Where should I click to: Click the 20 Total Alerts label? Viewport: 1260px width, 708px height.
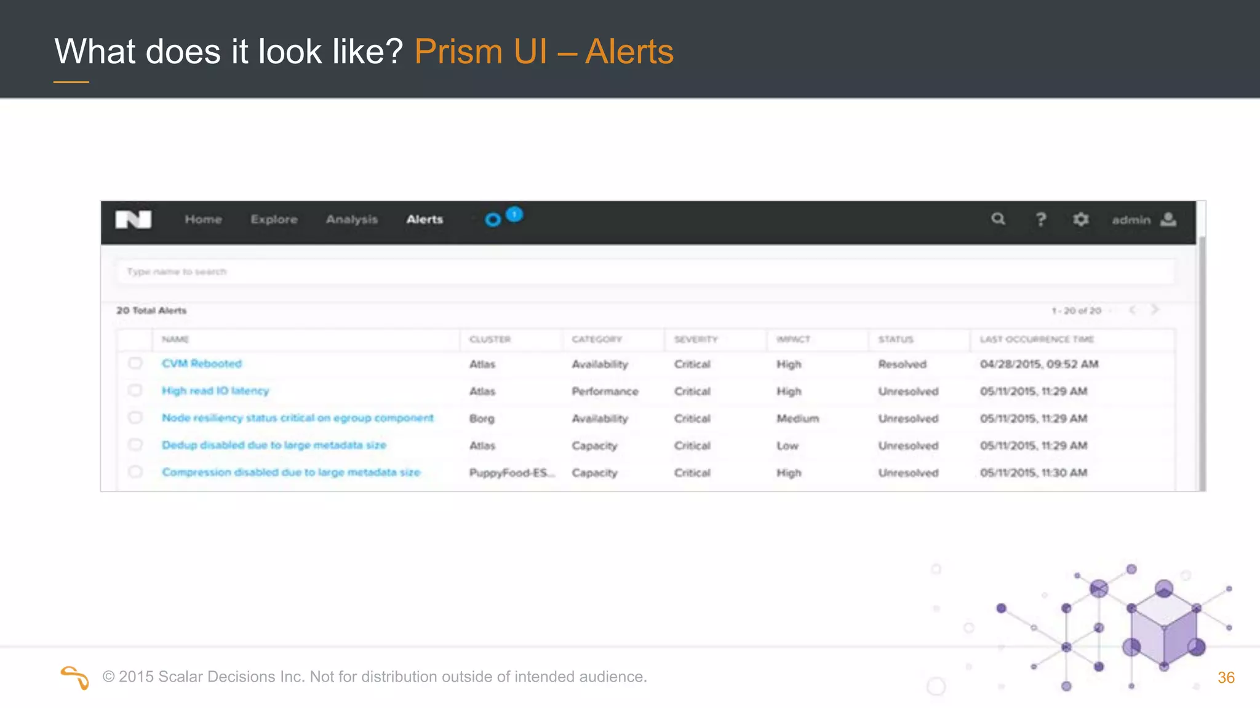click(x=151, y=310)
